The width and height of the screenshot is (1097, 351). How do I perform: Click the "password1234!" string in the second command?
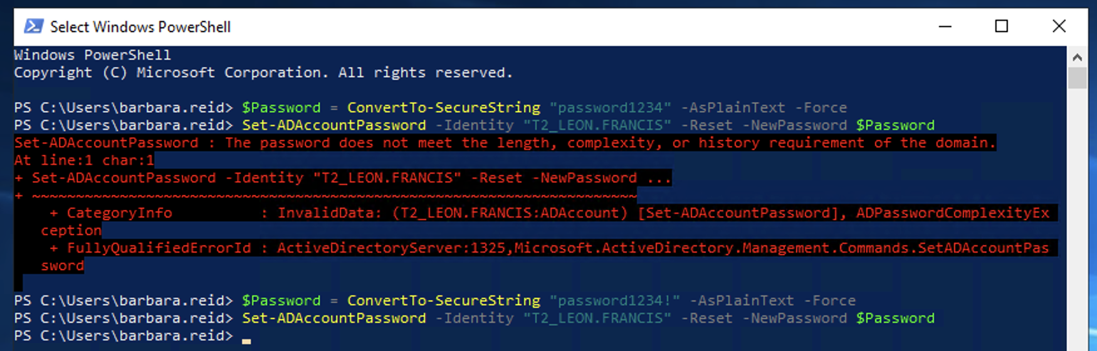click(615, 301)
